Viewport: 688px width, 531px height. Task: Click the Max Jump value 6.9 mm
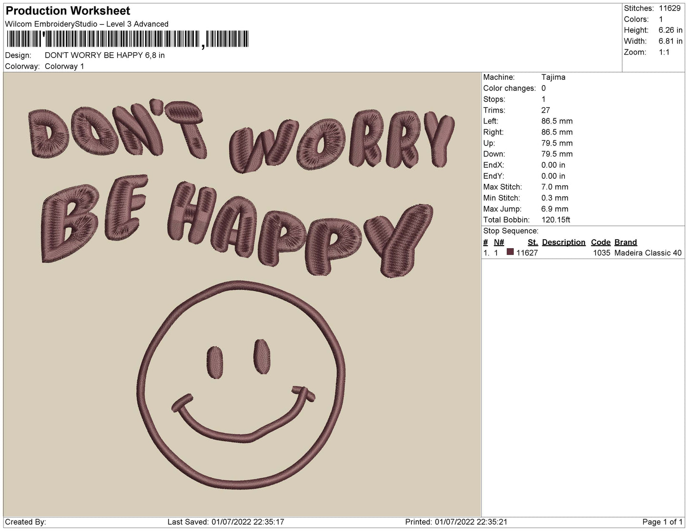click(x=555, y=209)
